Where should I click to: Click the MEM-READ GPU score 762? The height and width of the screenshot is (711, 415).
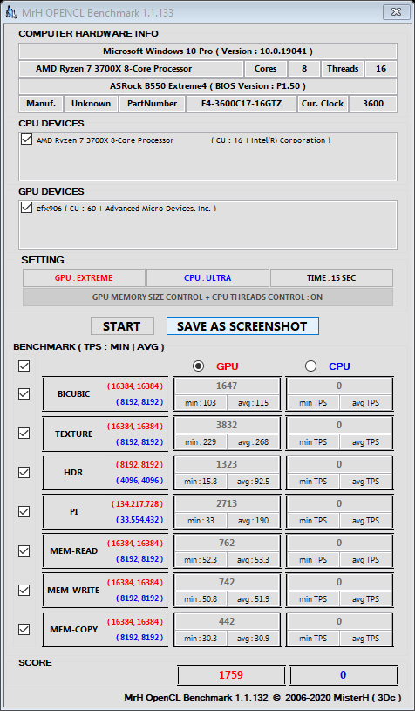point(227,543)
